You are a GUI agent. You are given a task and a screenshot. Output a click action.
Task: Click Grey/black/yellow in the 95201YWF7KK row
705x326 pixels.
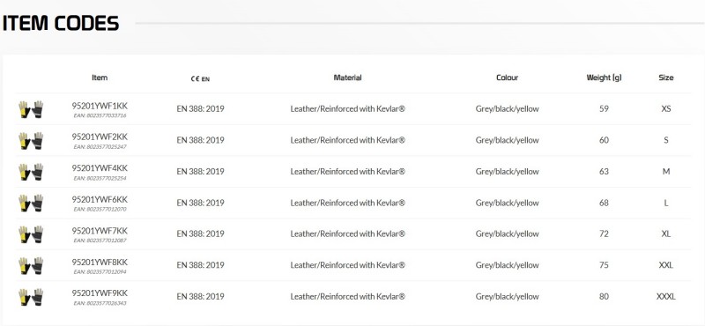coord(508,233)
